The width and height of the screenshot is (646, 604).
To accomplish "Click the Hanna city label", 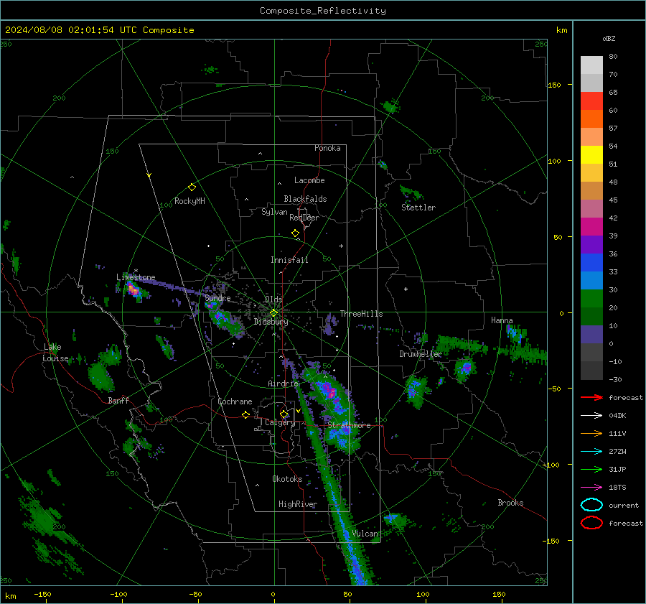I will pos(502,320).
